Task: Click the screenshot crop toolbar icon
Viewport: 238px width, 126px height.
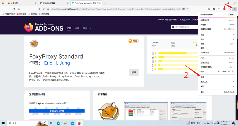Action: tap(214, 9)
